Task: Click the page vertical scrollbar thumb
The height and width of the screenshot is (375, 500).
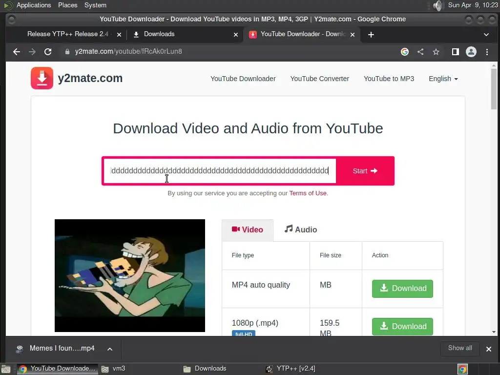Action: click(494, 89)
